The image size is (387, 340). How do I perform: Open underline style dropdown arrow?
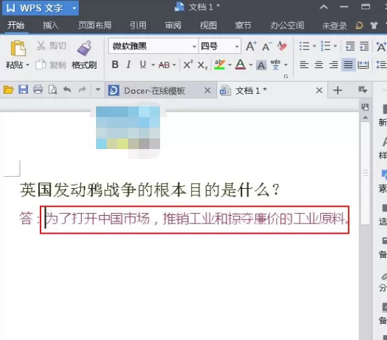153,65
